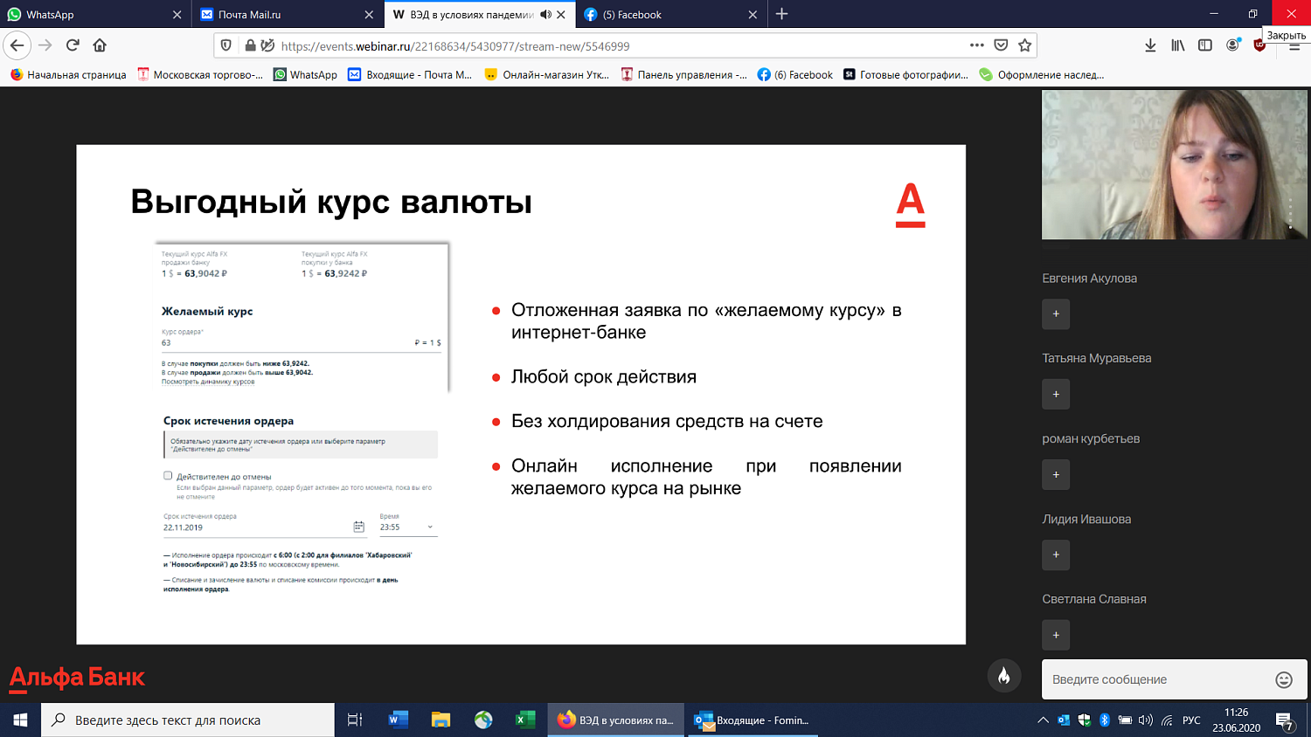Open a new browser tab

click(782, 14)
